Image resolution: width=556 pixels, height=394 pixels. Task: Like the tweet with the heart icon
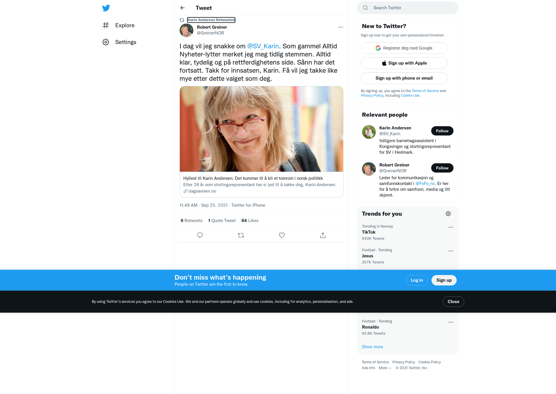click(x=282, y=235)
